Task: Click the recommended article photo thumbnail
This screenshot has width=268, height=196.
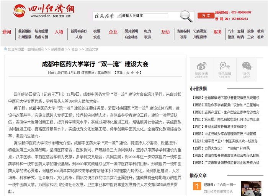Action: (196, 187)
